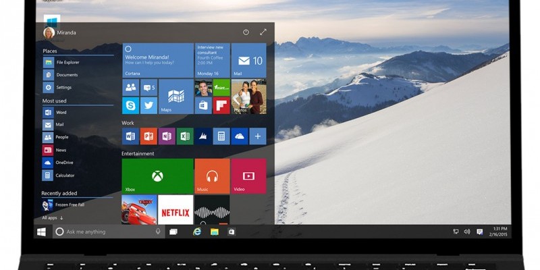Launch Word from the Most used list
The height and width of the screenshot is (270, 540).
pos(55,112)
